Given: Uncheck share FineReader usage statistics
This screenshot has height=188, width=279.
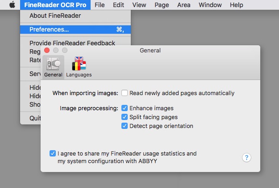Looking at the screenshot, I should [53, 153].
